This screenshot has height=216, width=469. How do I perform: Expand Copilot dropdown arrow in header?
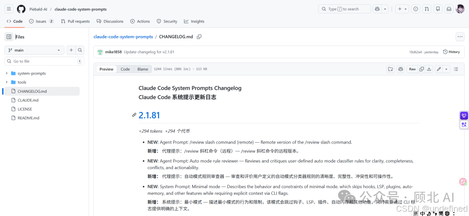[385, 9]
